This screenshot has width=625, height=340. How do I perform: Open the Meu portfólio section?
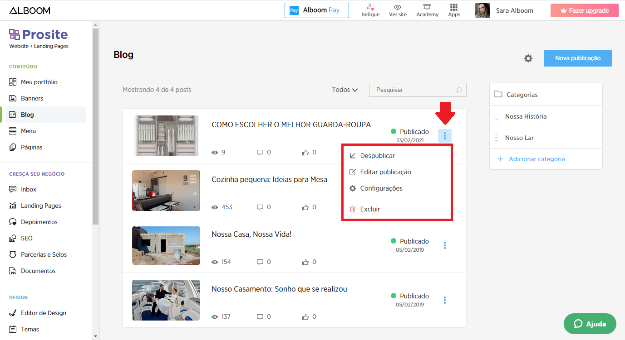(x=40, y=82)
